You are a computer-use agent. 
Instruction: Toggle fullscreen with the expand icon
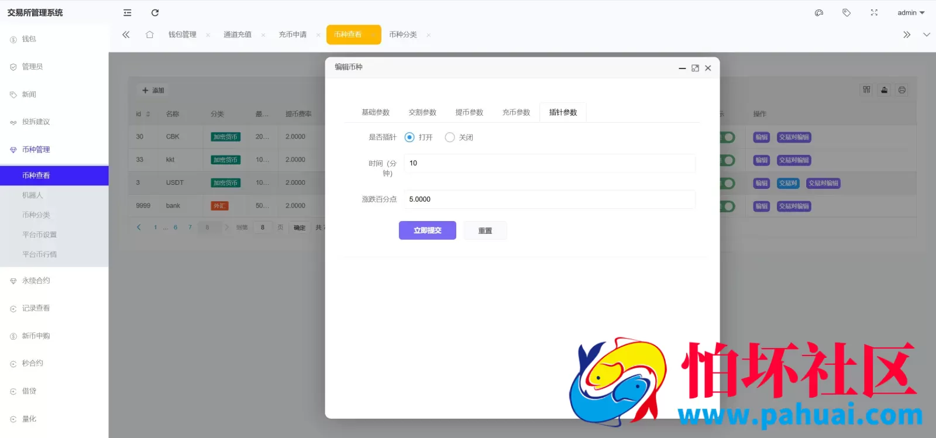(x=874, y=13)
